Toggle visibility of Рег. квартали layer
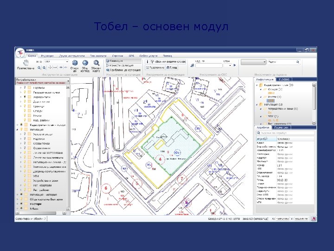Image resolution: width=334 pixels, height=251 pixels. pyautogui.click(x=25, y=185)
